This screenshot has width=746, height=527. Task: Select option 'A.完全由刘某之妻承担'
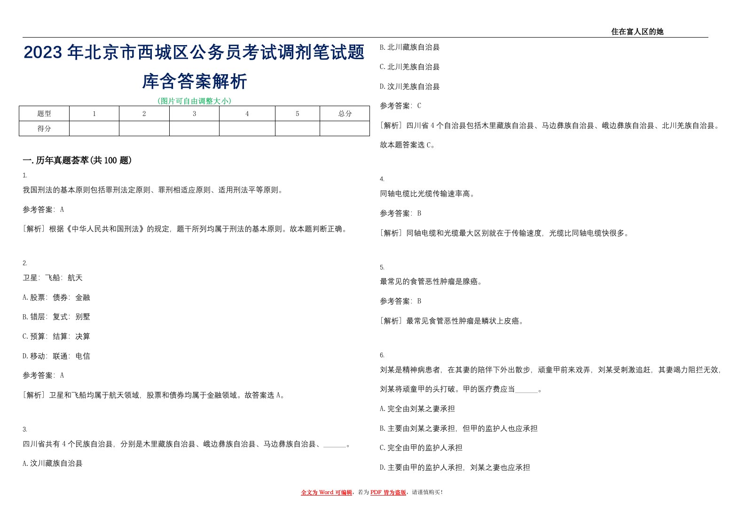417,409
